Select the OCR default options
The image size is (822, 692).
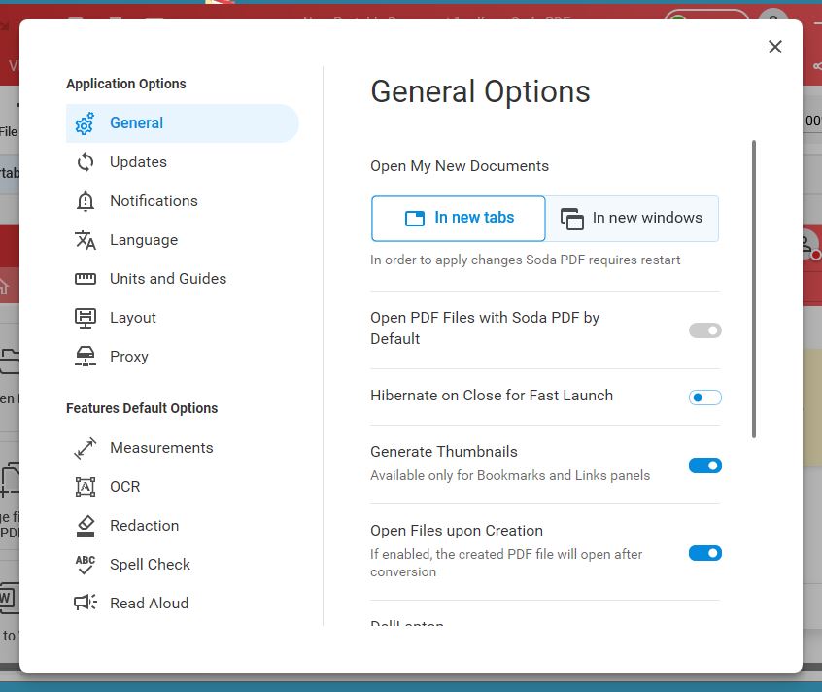pos(183,487)
